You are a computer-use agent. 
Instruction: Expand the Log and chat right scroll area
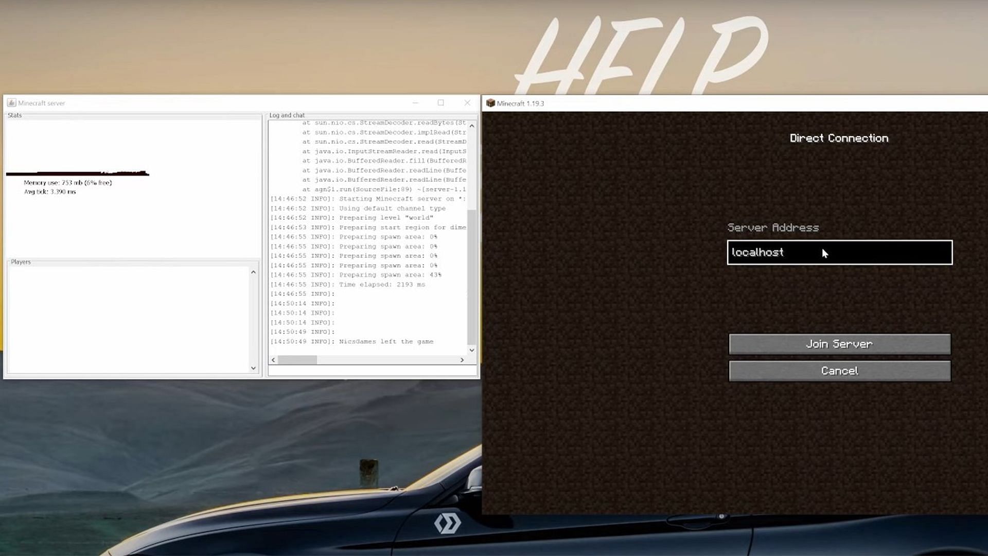pyautogui.click(x=462, y=358)
